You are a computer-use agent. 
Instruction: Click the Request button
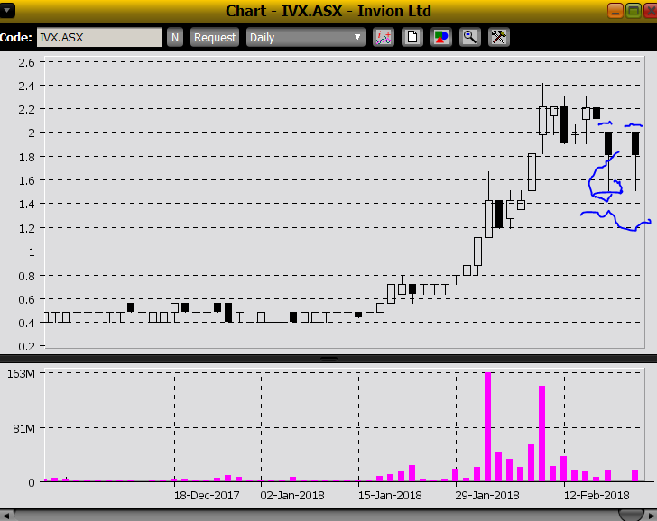click(215, 37)
